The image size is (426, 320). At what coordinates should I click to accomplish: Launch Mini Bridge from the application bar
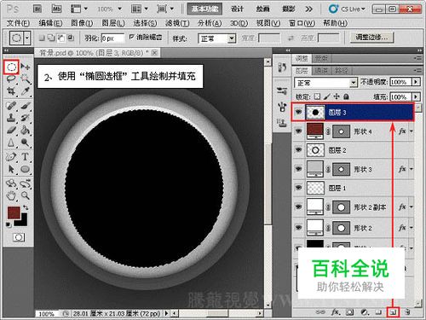(56, 9)
